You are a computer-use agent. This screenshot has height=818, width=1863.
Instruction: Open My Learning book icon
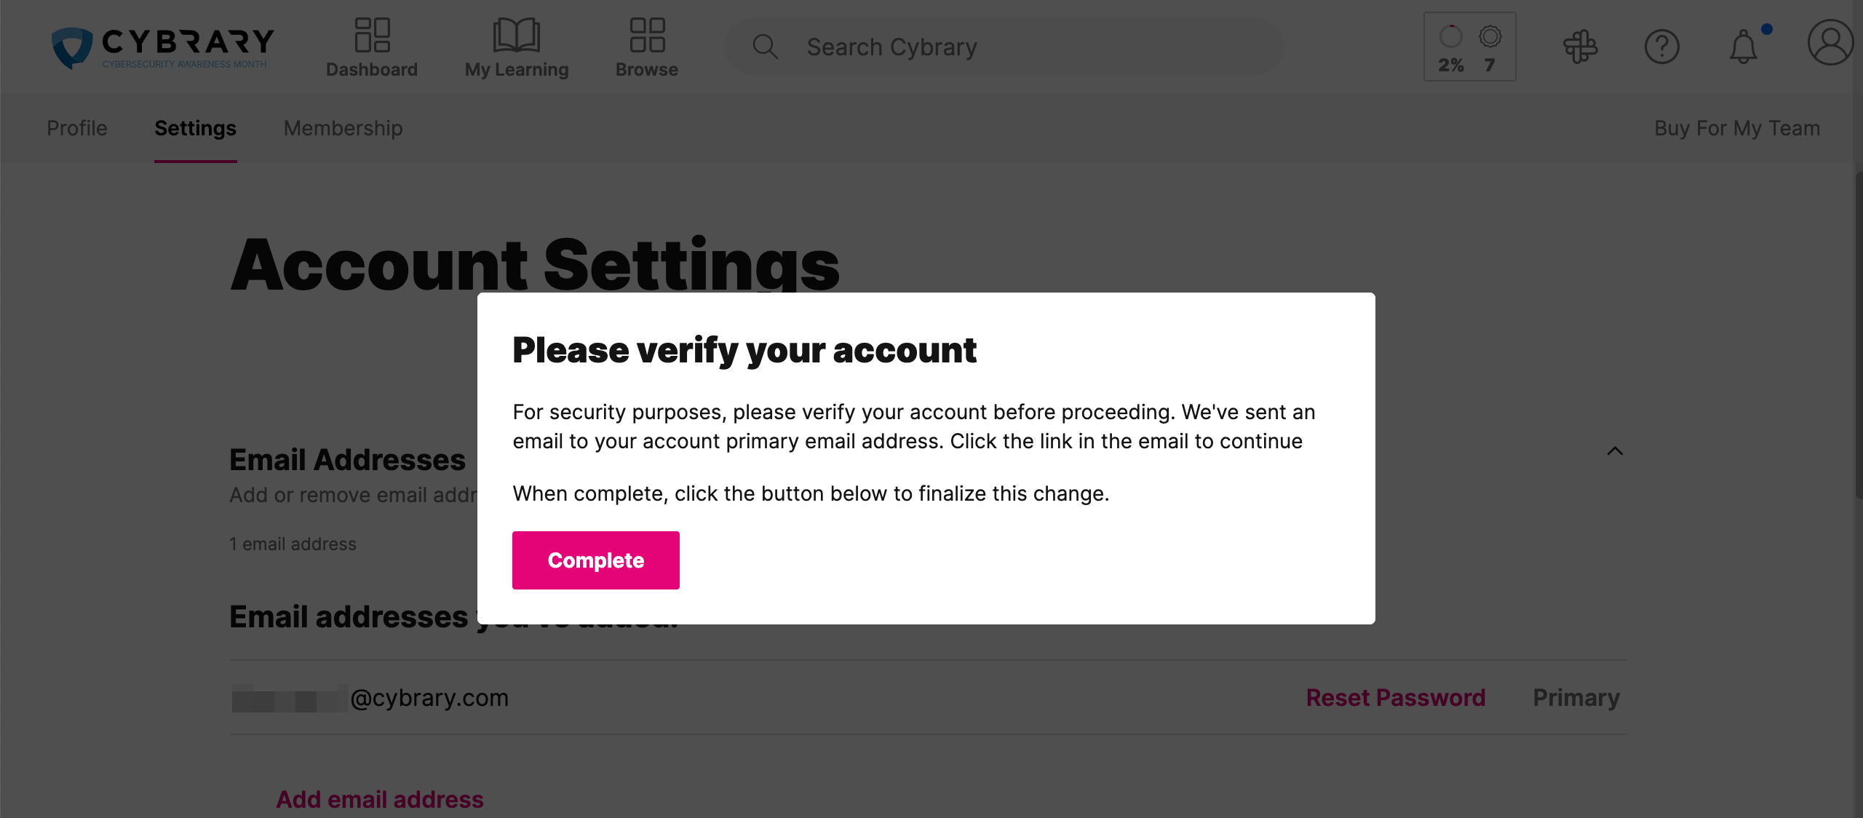tap(516, 35)
